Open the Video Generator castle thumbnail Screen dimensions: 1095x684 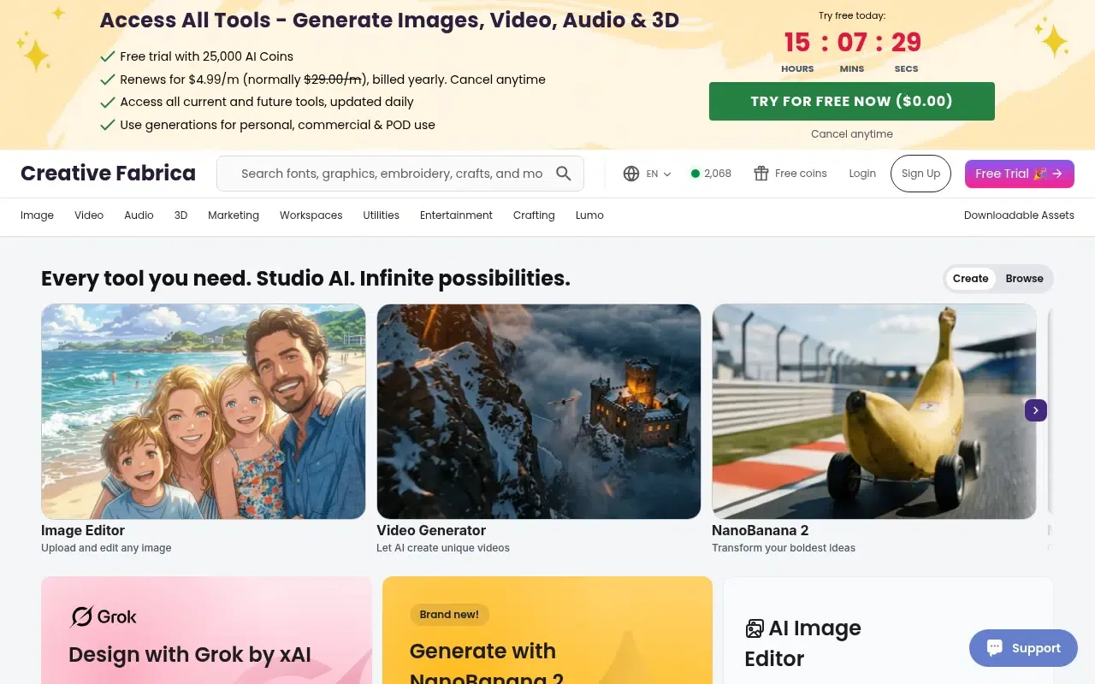(539, 411)
